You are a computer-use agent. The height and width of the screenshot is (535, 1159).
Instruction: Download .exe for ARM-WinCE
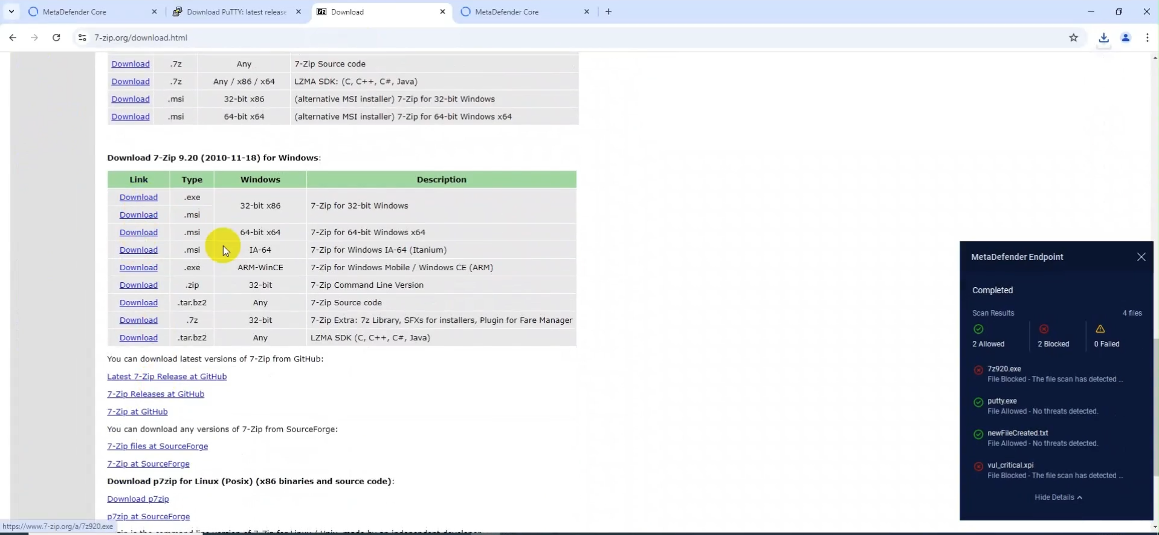pos(138,267)
